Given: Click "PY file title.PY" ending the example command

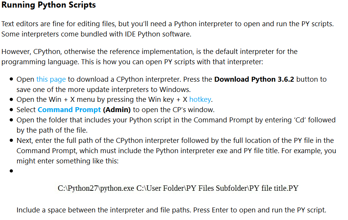Looking at the screenshot, I should (x=274, y=188).
